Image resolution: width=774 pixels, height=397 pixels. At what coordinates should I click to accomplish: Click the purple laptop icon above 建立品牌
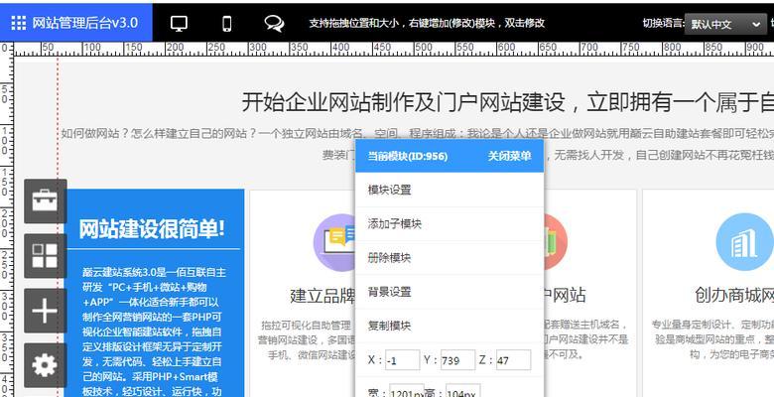pos(334,242)
